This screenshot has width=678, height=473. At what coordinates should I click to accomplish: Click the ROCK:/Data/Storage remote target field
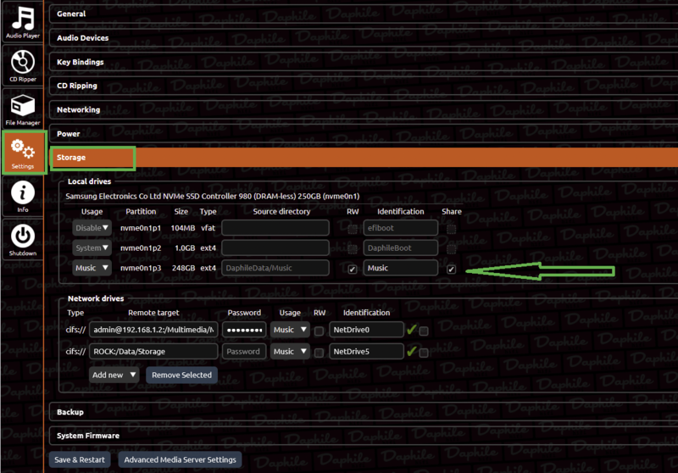[153, 351]
